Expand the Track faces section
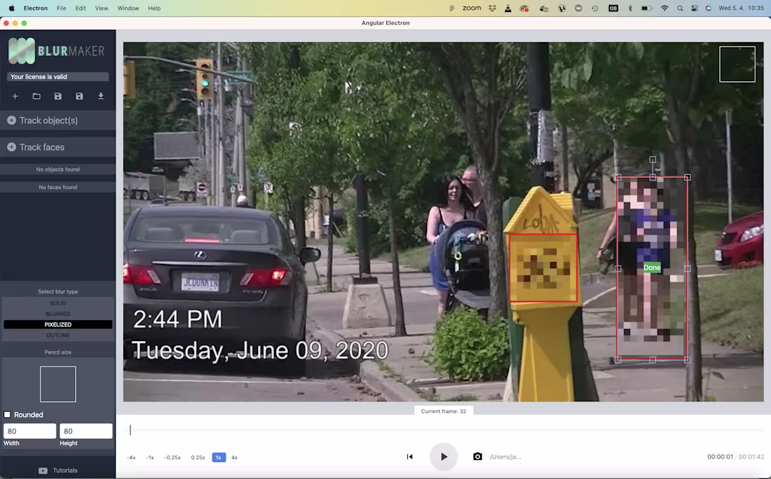This screenshot has height=479, width=771. tap(58, 147)
